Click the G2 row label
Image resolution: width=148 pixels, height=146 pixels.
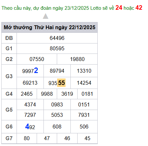9,59
